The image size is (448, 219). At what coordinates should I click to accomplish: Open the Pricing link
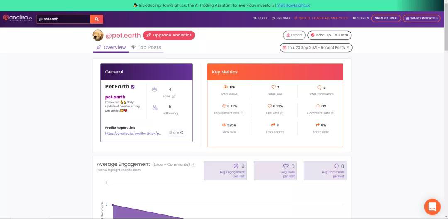click(281, 18)
